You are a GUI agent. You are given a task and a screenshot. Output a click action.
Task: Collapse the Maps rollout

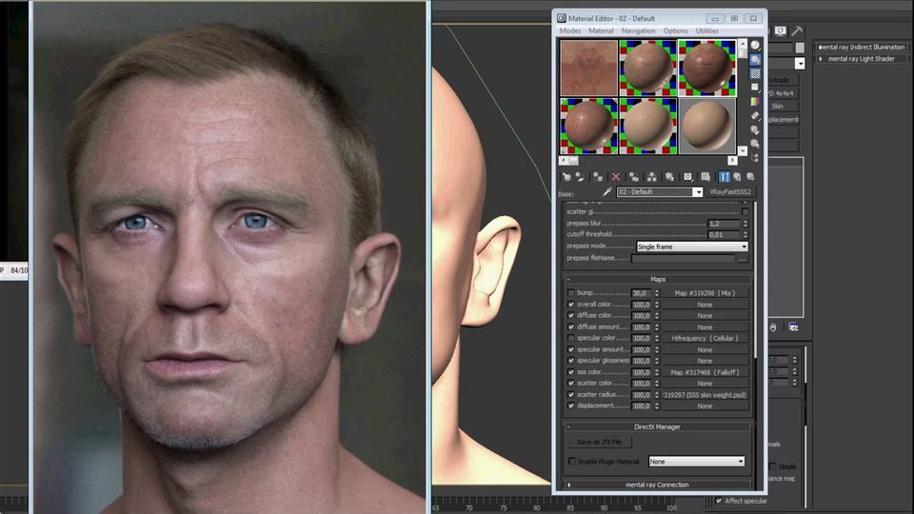[x=658, y=279]
